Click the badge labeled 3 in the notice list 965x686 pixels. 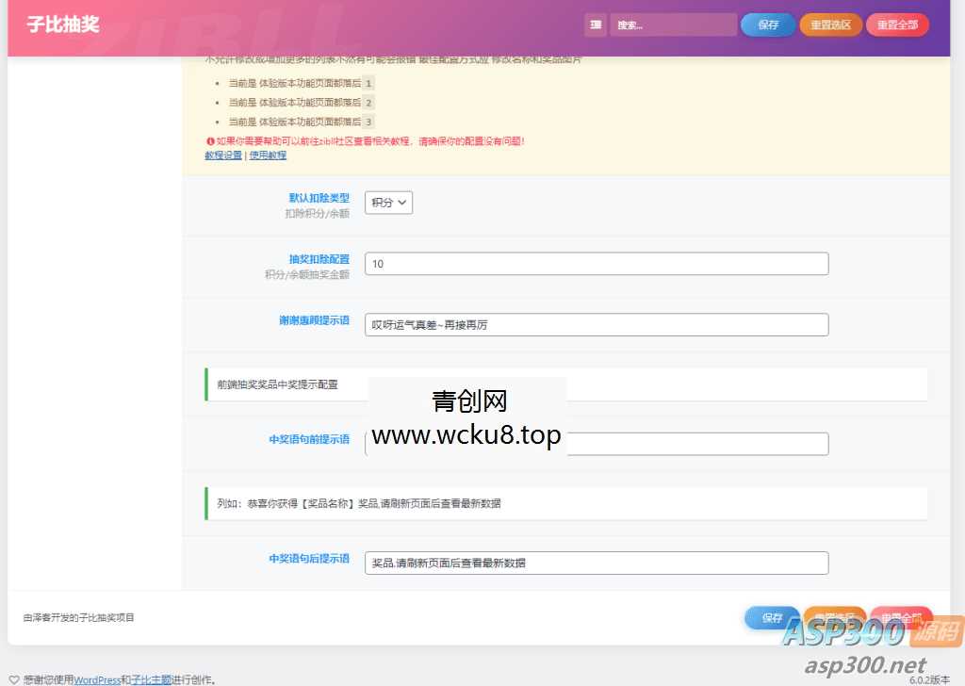368,122
